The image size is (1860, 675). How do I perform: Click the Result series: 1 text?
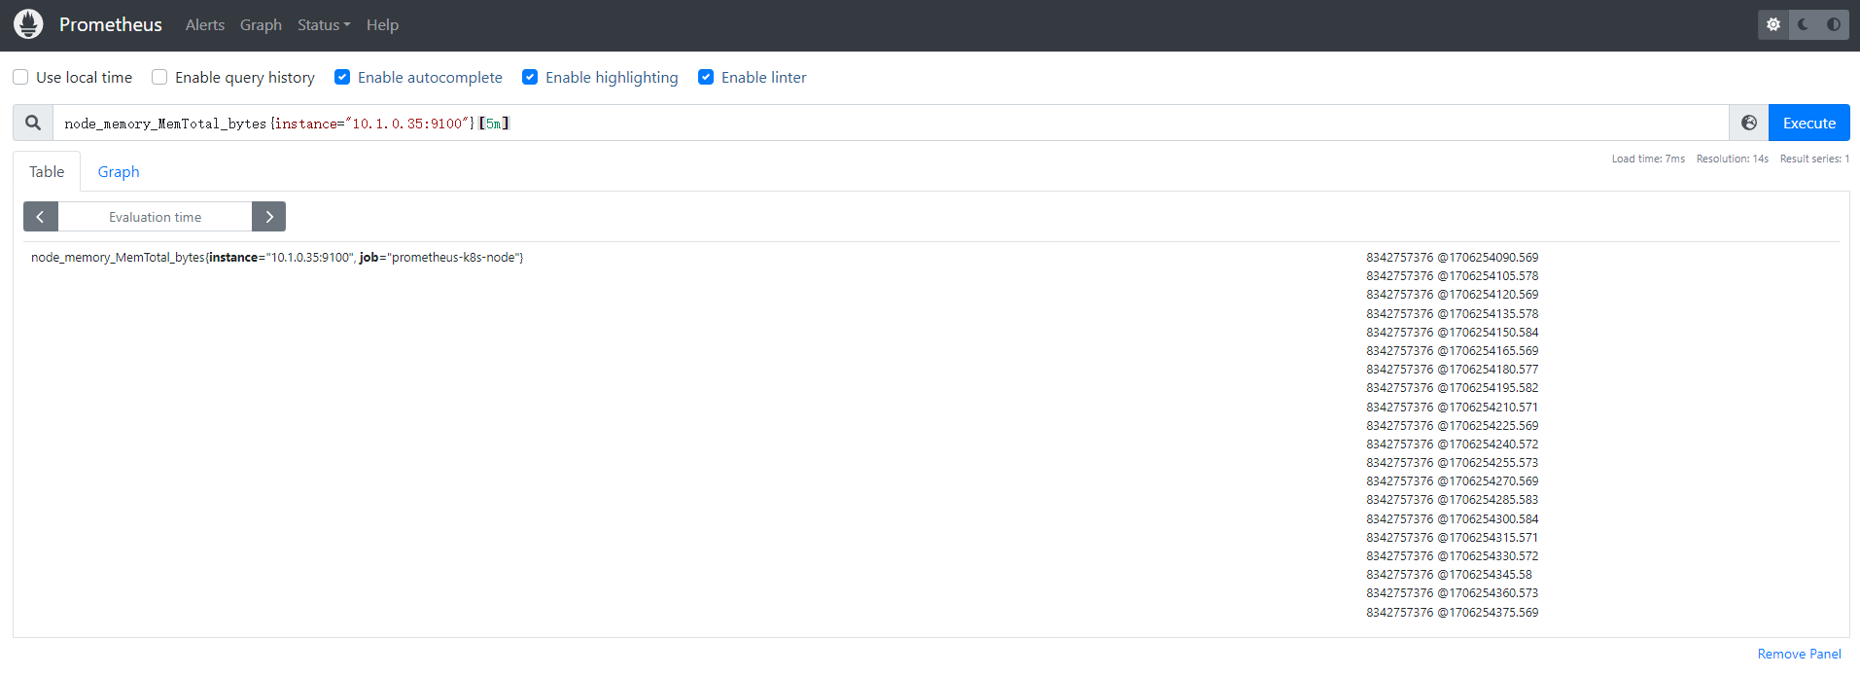pos(1814,159)
